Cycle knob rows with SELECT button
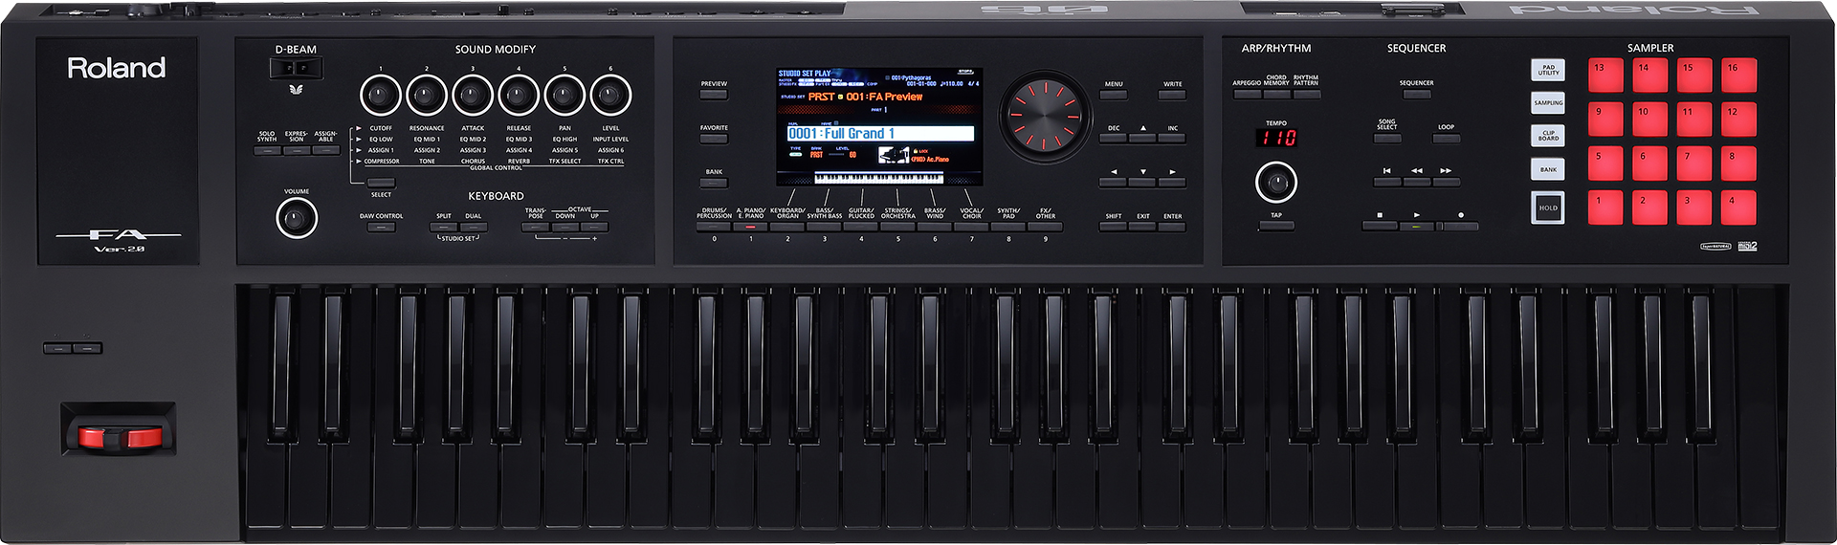1837x545 pixels. click(381, 183)
